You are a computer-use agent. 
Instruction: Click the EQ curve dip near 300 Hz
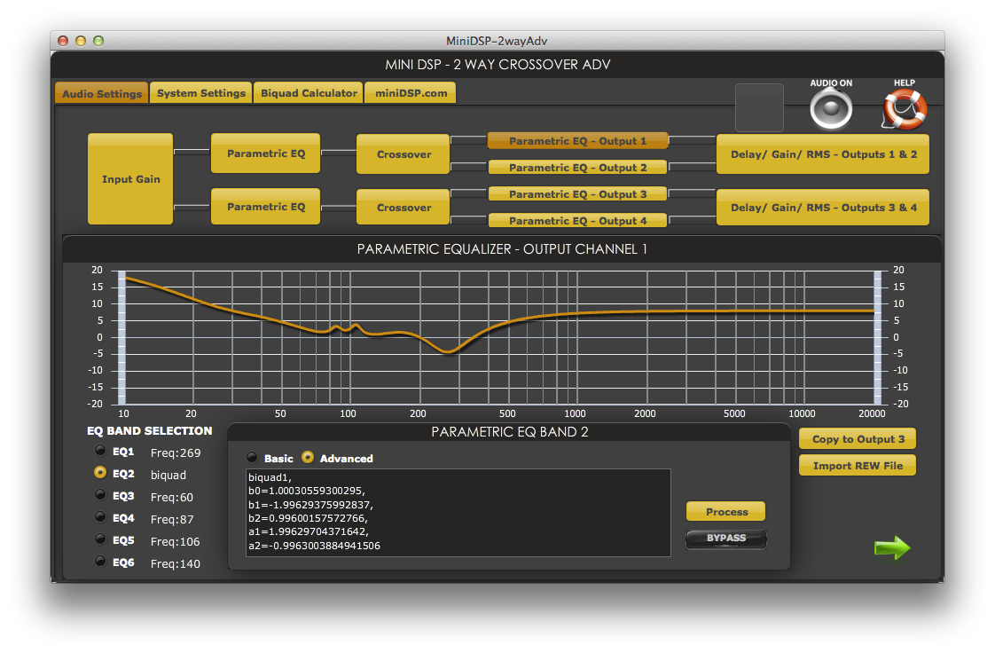tap(449, 351)
